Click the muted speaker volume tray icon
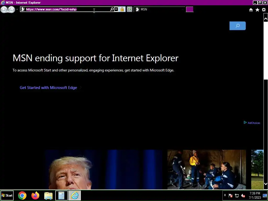Image resolution: width=268 pixels, height=201 pixels. [243, 196]
